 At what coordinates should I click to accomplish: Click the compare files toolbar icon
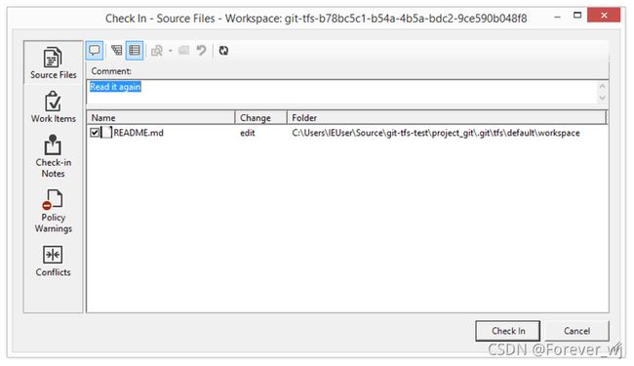[x=157, y=51]
